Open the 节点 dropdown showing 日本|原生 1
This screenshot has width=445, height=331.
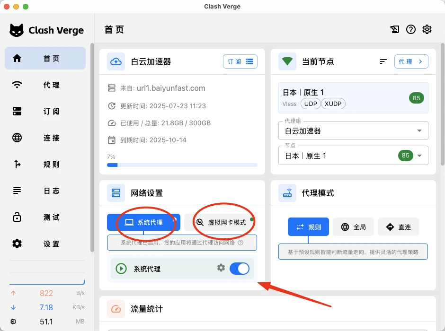pyautogui.click(x=353, y=155)
